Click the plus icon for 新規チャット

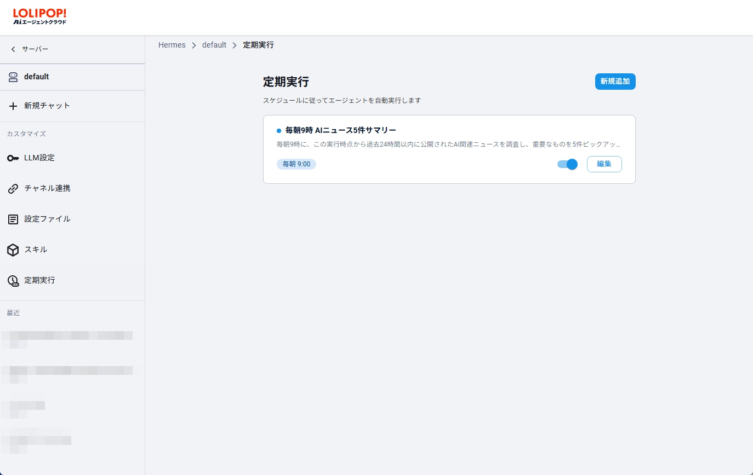[x=13, y=106]
